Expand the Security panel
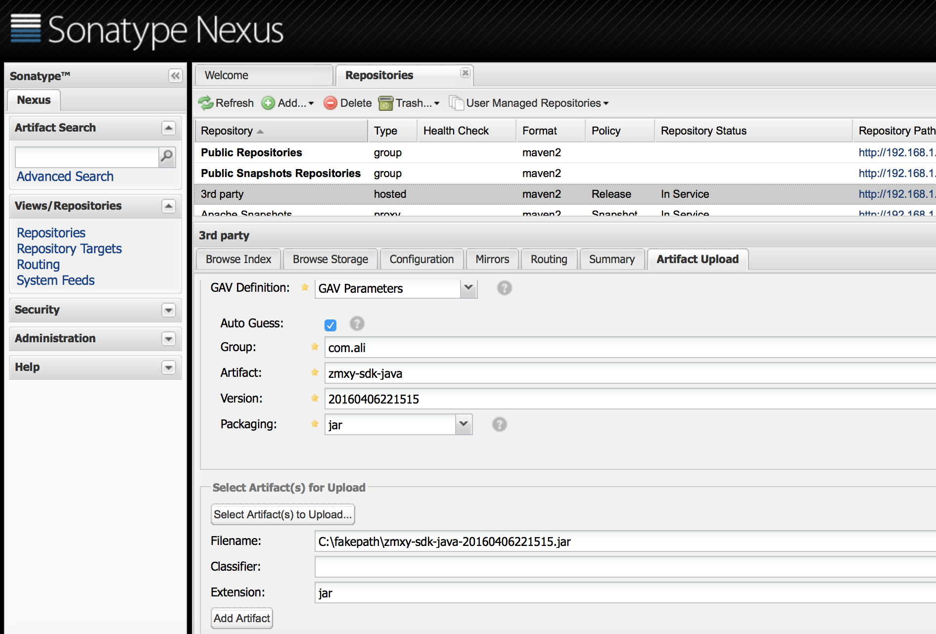936x634 pixels. click(169, 310)
